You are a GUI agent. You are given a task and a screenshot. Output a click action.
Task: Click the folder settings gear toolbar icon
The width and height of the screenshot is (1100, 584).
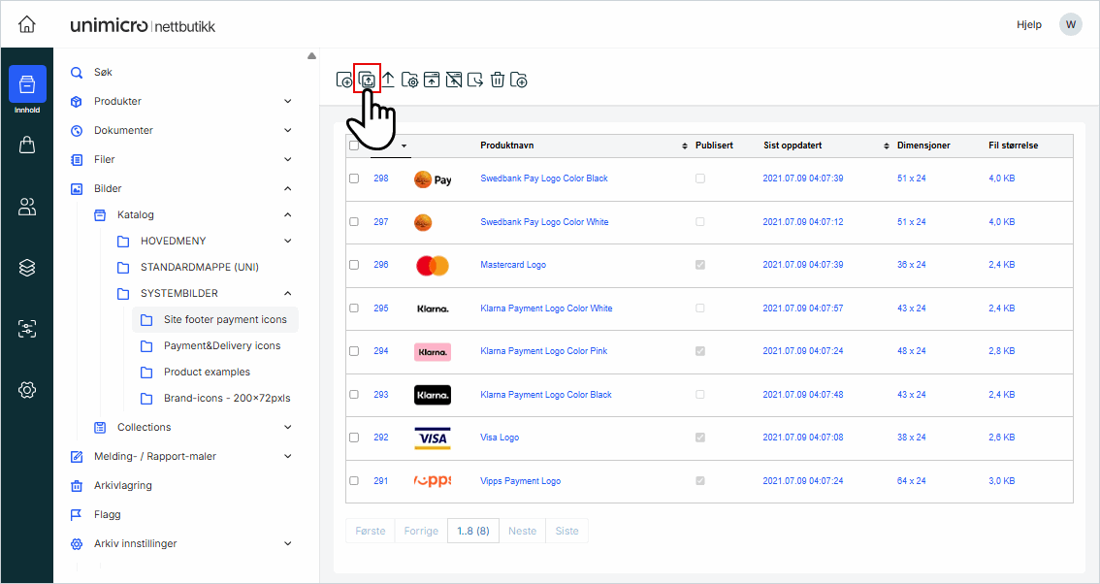409,81
